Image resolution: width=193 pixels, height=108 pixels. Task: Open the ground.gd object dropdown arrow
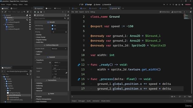(x=65, y=15)
